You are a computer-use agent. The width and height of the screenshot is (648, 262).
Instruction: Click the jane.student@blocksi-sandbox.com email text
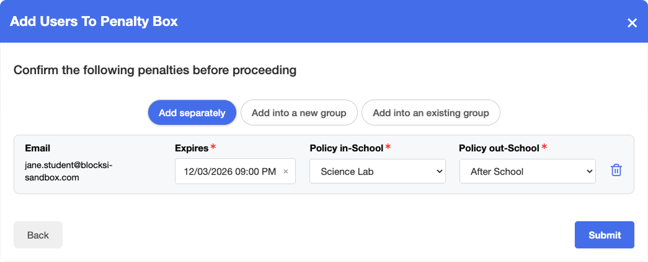(x=69, y=171)
